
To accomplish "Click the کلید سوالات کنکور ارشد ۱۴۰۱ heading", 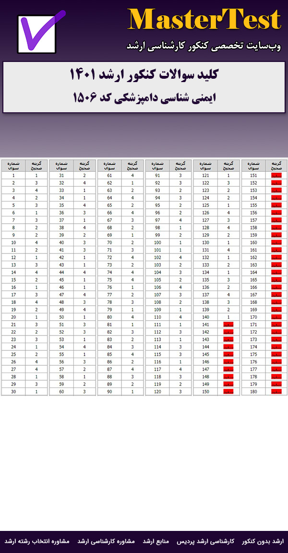I will click(144, 75).
